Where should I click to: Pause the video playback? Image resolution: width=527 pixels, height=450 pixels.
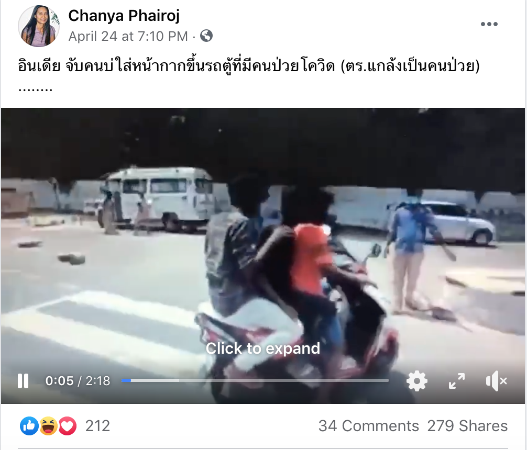click(23, 381)
